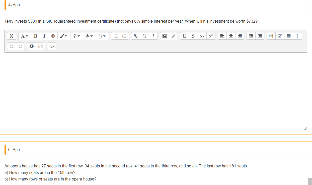Click the edit note icon in toolbar
This screenshot has width=312, height=185.
[280, 36]
